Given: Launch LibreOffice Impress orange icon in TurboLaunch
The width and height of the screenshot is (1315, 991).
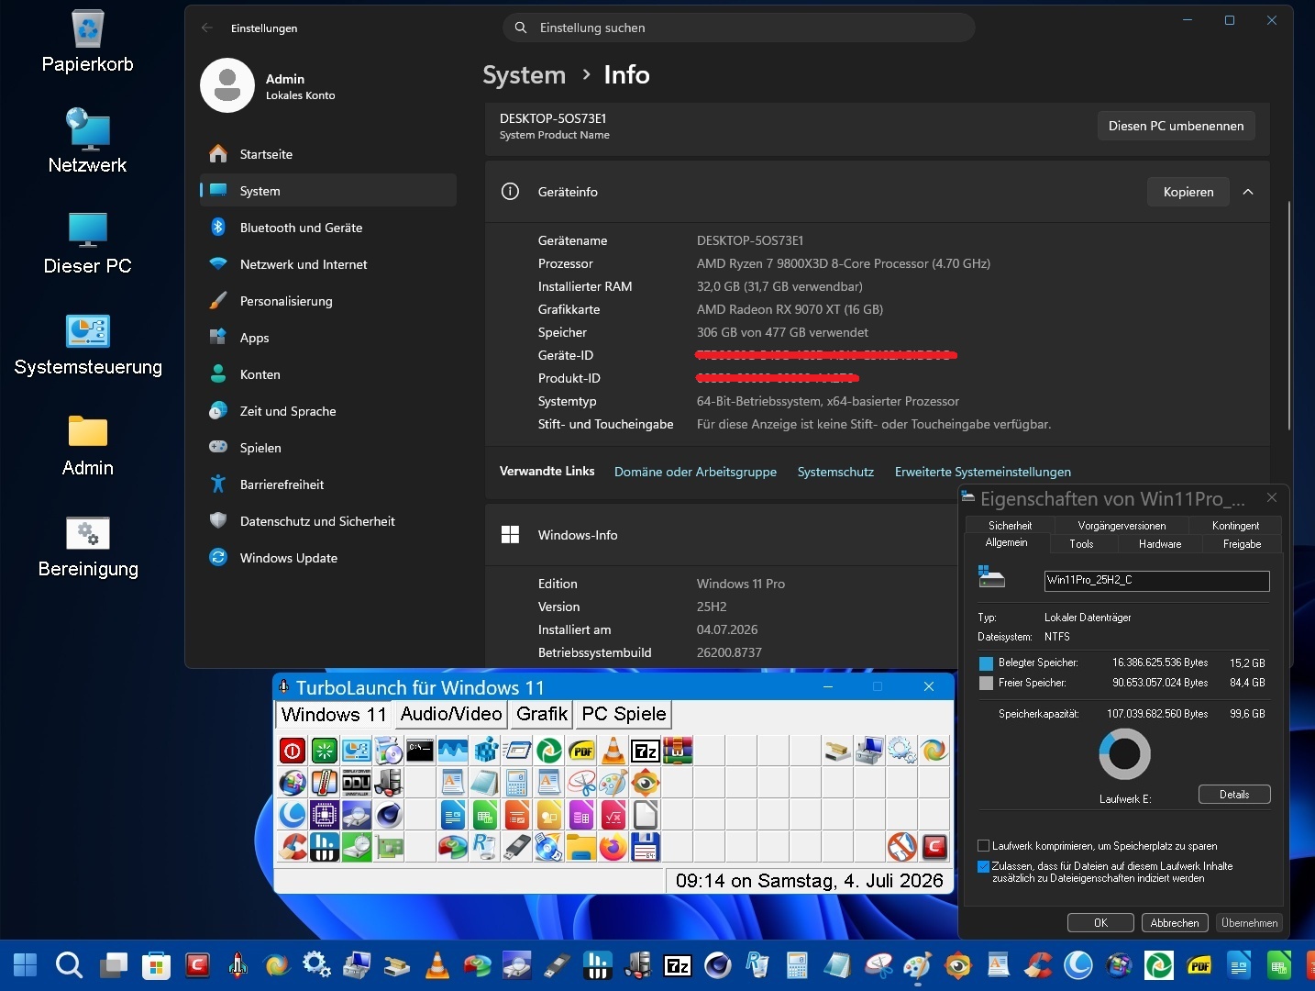Looking at the screenshot, I should pyautogui.click(x=517, y=815).
